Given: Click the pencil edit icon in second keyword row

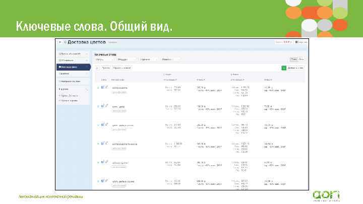Looking at the screenshot, I should [x=106, y=106].
